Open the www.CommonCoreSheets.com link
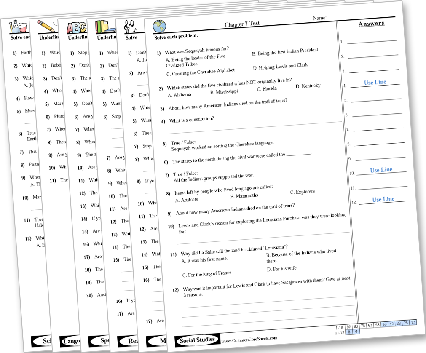 (249, 339)
